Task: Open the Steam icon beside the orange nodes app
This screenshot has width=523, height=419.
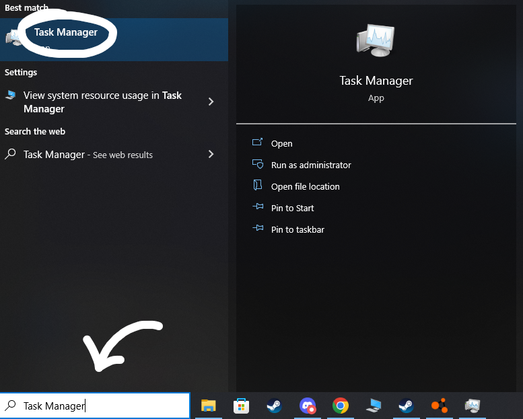Action: pos(407,406)
